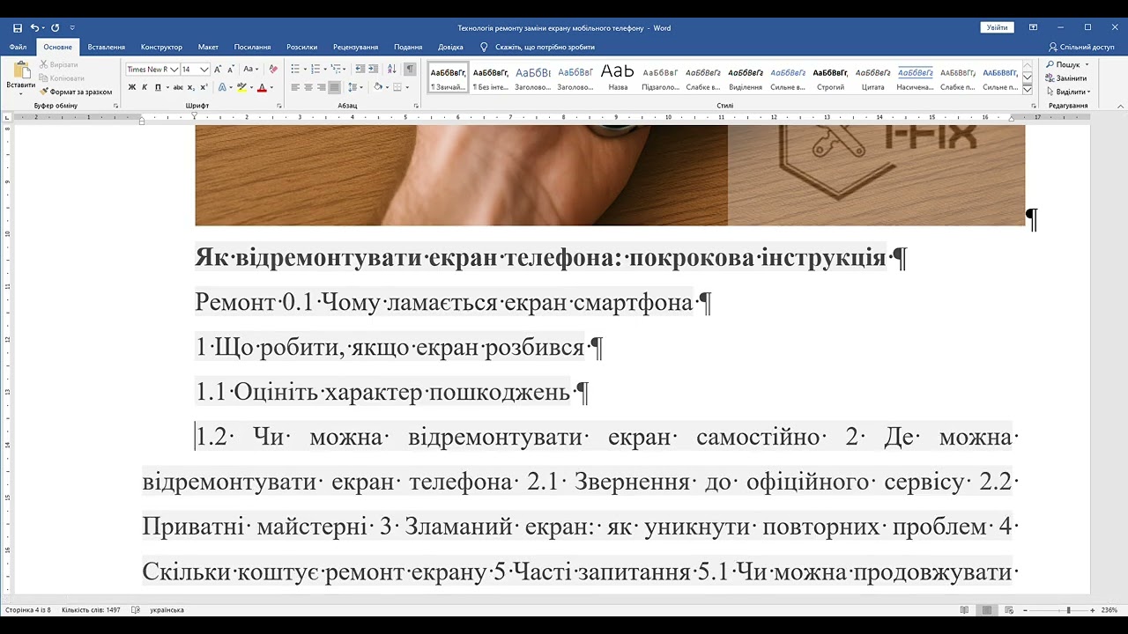The height and width of the screenshot is (634, 1128).
Task: Increase the font size with the grow icon
Action: click(x=219, y=69)
